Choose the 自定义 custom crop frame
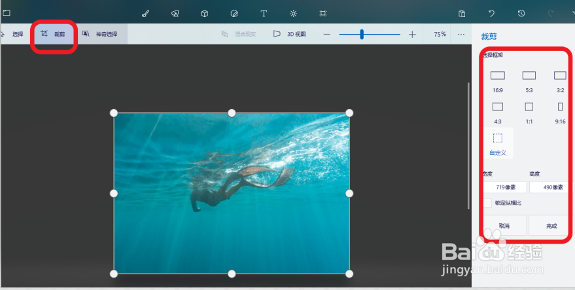The image size is (575, 290). coord(498,144)
